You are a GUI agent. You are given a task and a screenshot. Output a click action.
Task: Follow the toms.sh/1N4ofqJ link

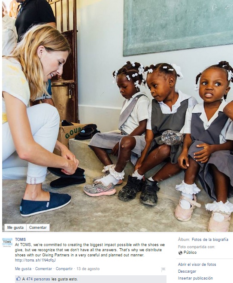[35, 260]
